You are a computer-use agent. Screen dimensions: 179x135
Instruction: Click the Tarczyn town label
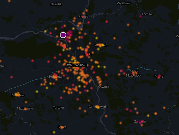coord(58,107)
